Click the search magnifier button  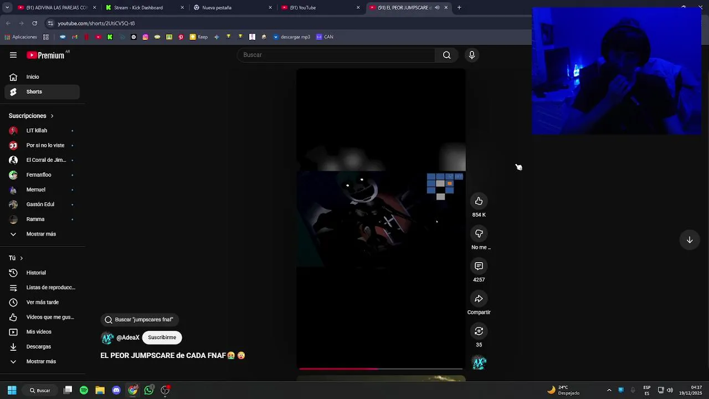(446, 55)
